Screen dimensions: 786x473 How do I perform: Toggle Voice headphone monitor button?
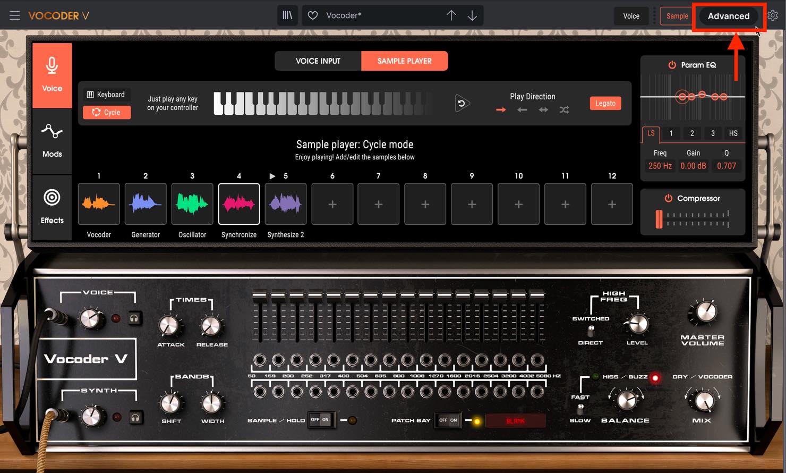tap(135, 318)
